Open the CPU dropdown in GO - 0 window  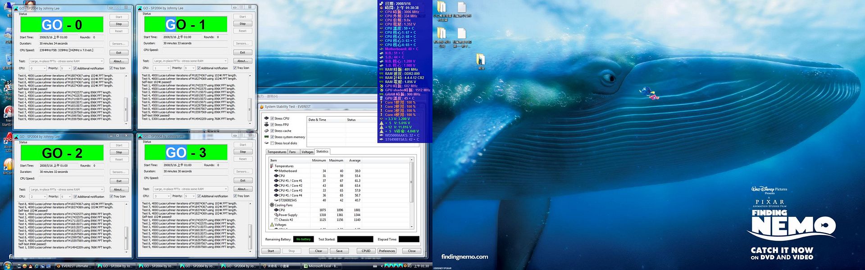tap(37, 68)
